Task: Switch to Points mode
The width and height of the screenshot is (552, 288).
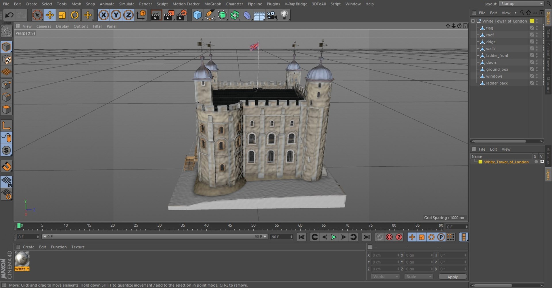Action: (x=6, y=85)
